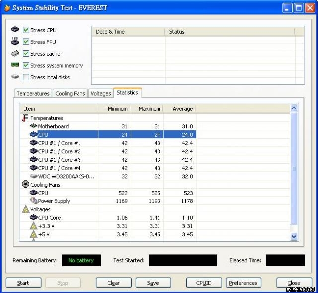
Task: Enable the Stress local disks checkbox
Action: point(26,77)
